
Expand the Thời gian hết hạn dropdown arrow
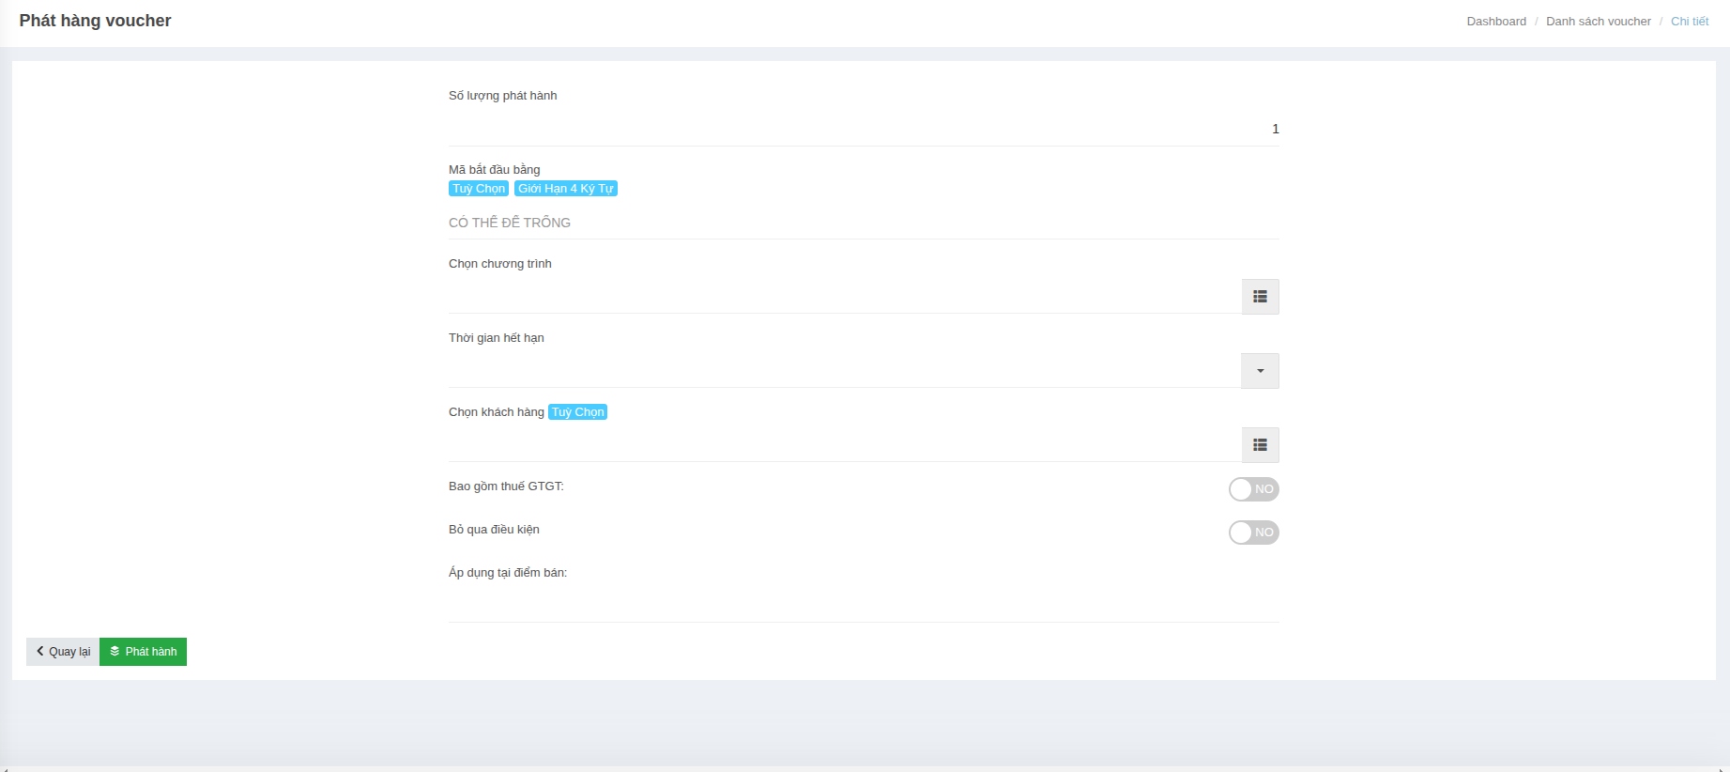[x=1260, y=371]
